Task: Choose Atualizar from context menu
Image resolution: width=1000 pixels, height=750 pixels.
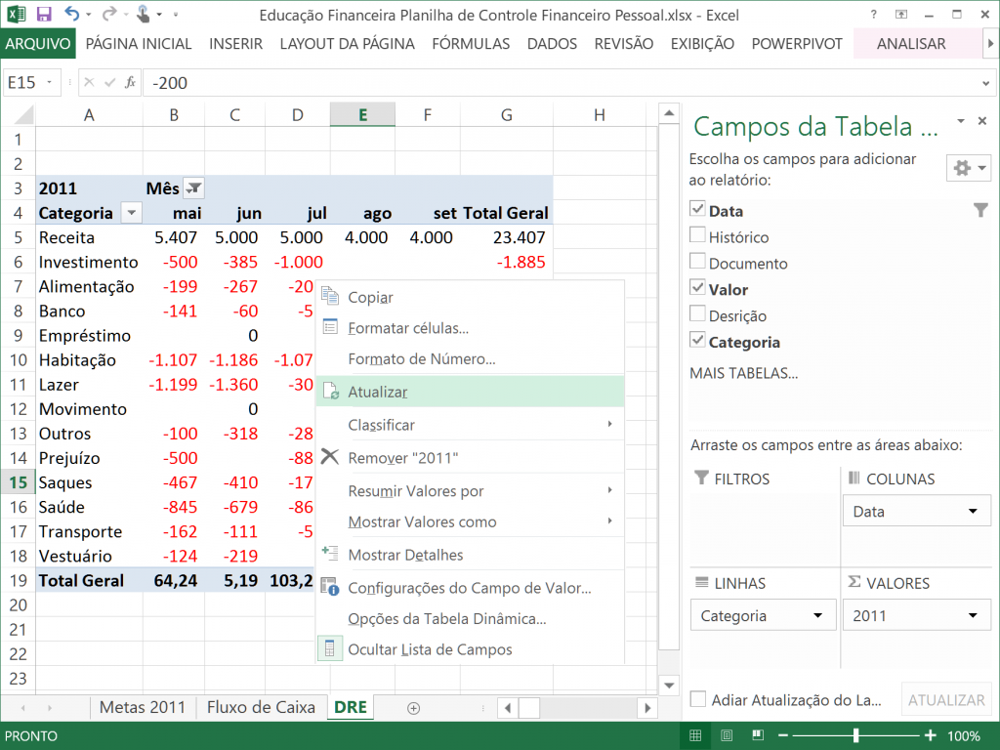Action: [470, 392]
